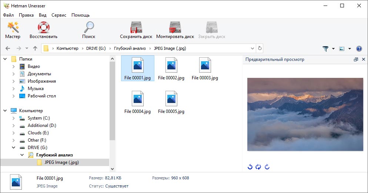The width and height of the screenshot is (368, 193).
Task: Select File 00005.jpg in file list
Action: [171, 102]
